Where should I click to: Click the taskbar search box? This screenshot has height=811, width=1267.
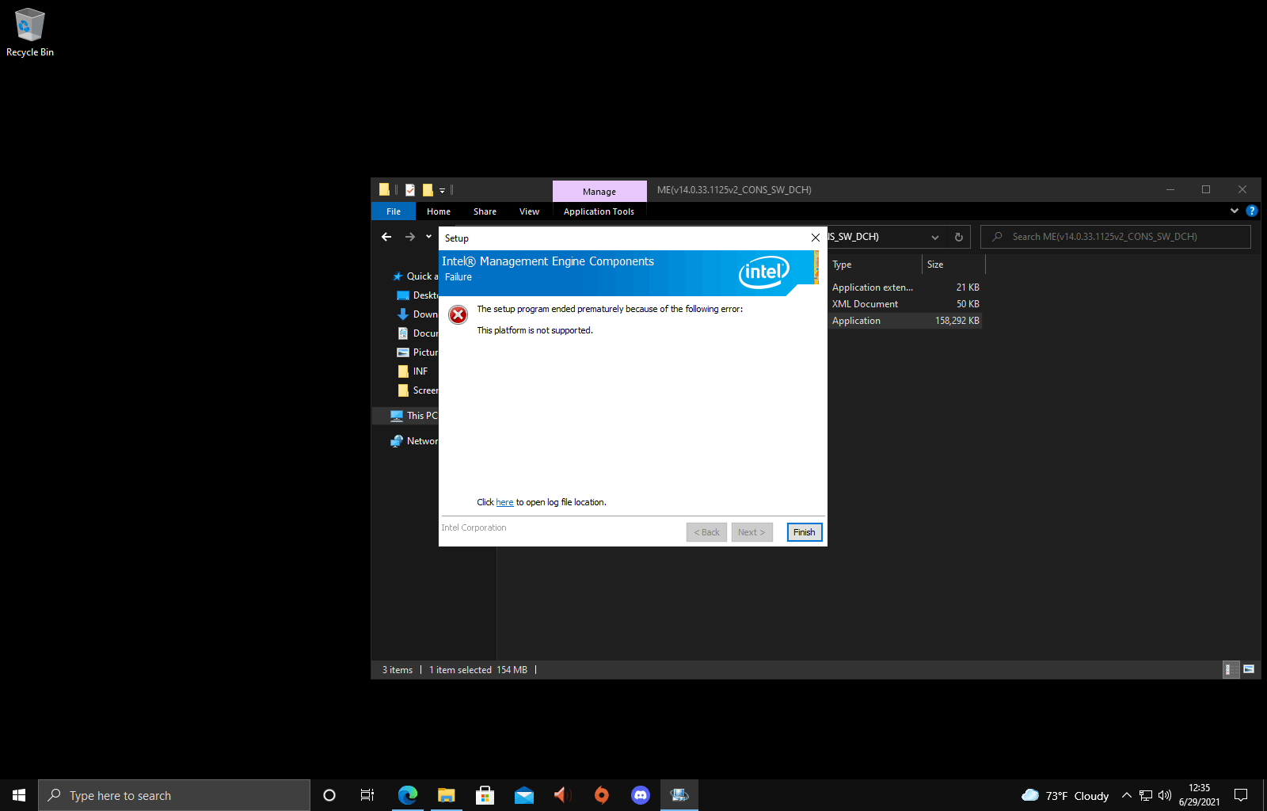[174, 795]
